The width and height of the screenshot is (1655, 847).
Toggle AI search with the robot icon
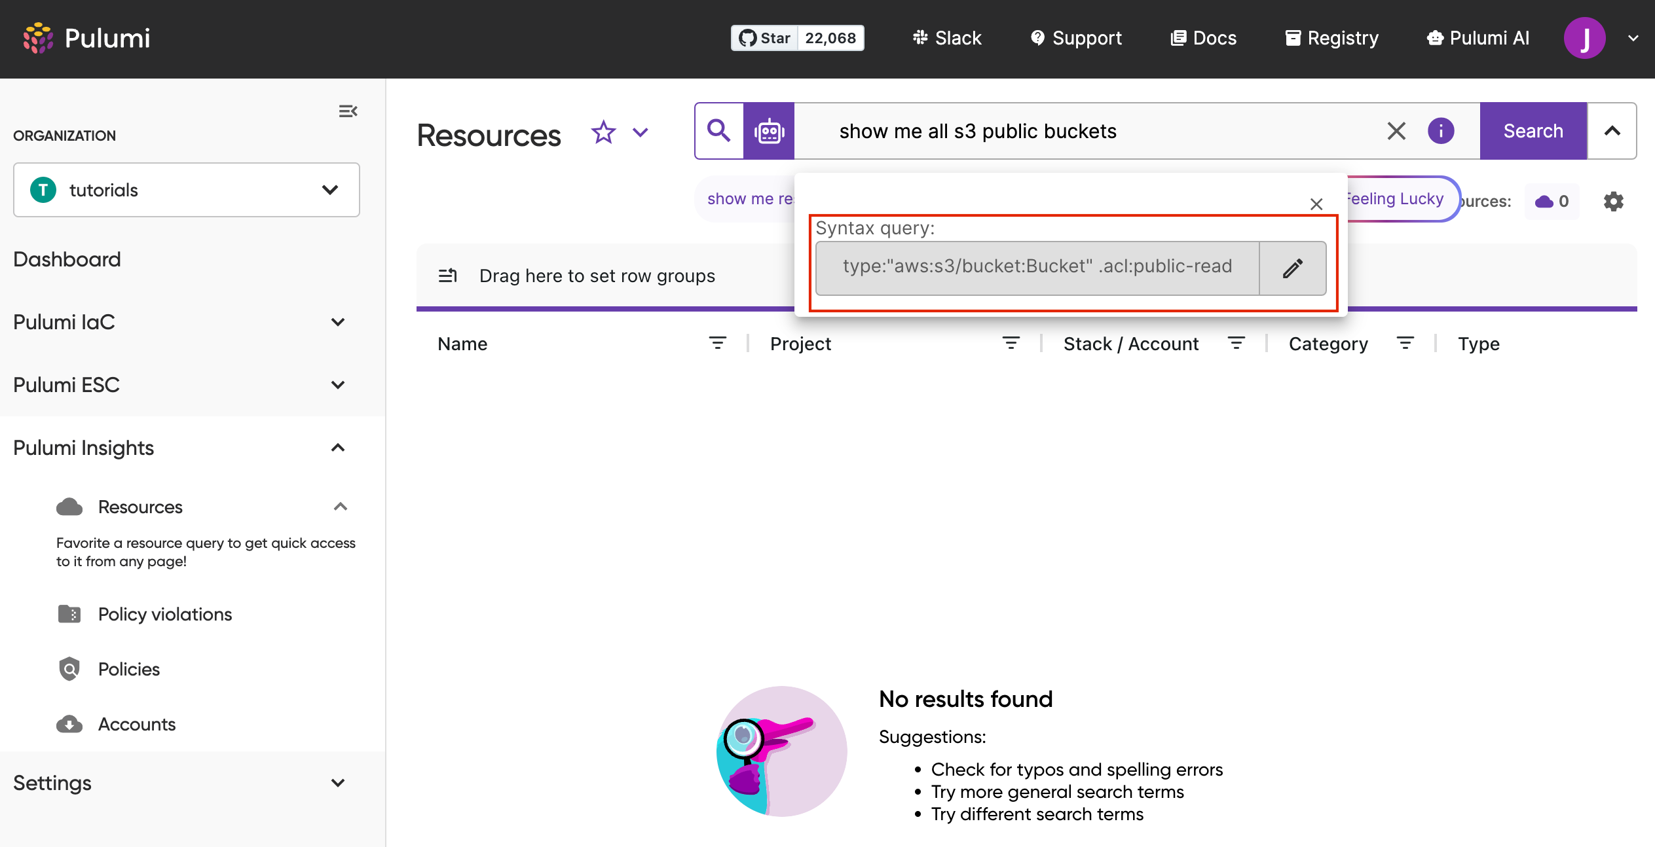pos(769,130)
